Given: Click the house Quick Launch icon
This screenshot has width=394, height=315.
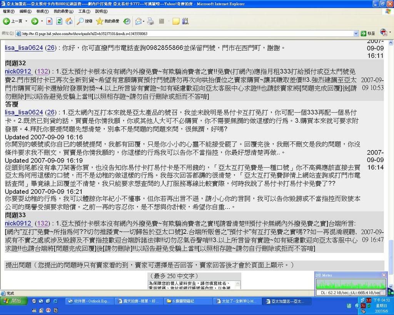Looking at the screenshot, I should click(41, 310).
